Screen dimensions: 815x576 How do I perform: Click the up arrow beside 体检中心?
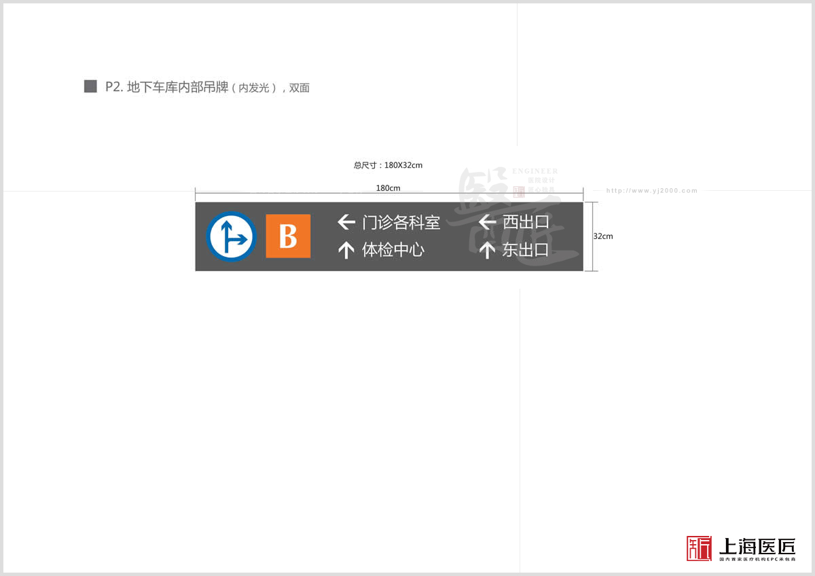click(346, 250)
